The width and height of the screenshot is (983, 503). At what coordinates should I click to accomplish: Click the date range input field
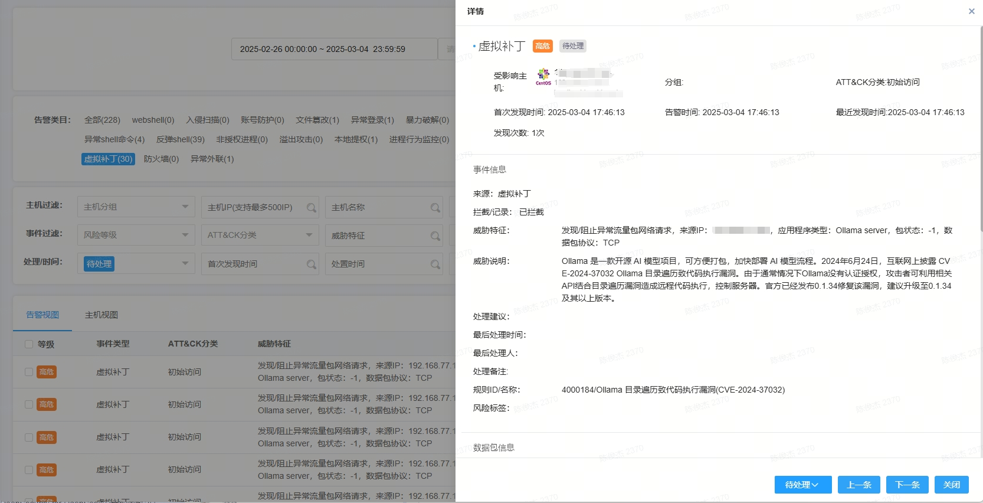tap(334, 49)
